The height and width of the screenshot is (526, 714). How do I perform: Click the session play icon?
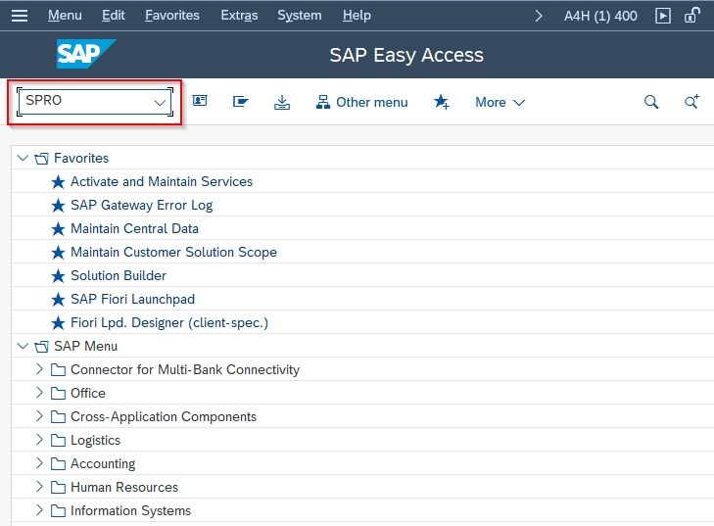662,16
